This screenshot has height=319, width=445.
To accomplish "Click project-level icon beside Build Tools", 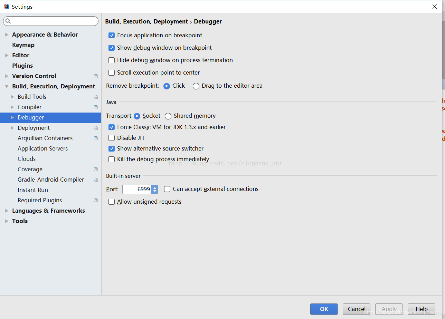I will [x=96, y=97].
